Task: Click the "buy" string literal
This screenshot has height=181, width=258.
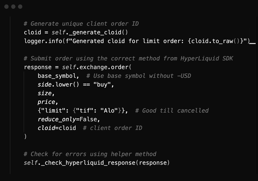Action: click(102, 84)
